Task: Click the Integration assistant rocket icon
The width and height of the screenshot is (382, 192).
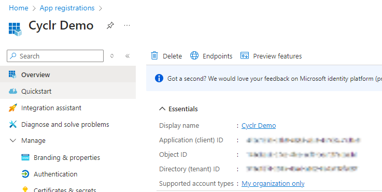Action: point(12,108)
